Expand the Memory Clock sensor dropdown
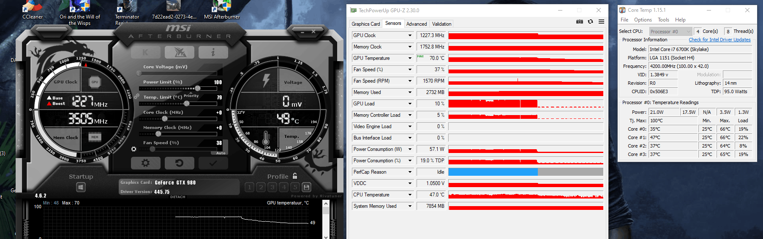Screen dimensions: 763x239 pyautogui.click(x=410, y=47)
